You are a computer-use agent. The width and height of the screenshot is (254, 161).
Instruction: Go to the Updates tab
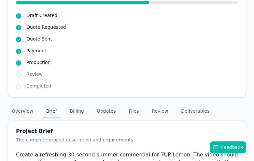pos(106,111)
